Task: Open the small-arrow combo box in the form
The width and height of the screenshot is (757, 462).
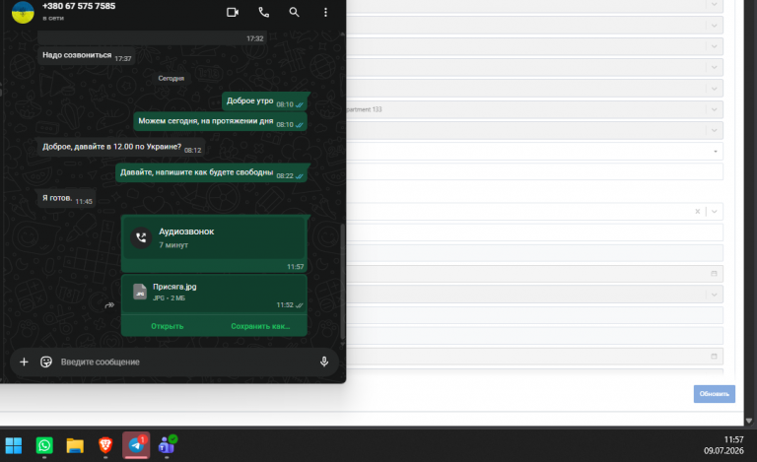Action: tap(715, 152)
